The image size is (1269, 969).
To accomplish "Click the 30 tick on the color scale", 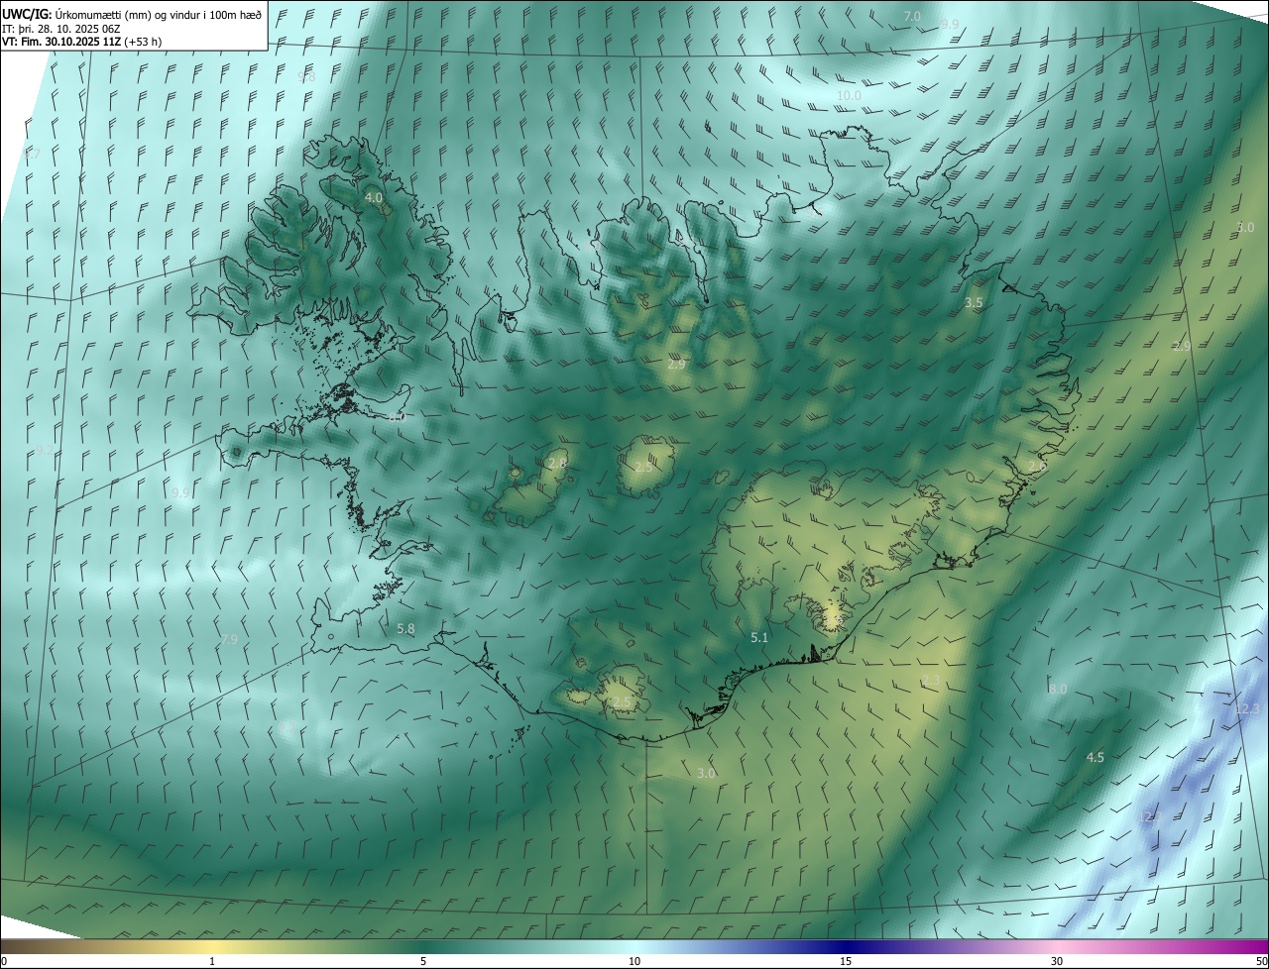I will tap(1057, 961).
